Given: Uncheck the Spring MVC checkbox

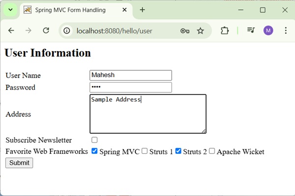Looking at the screenshot, I should (x=94, y=151).
